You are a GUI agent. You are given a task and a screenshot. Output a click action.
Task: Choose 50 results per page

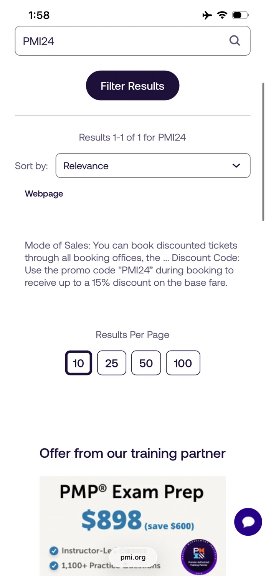146,363
